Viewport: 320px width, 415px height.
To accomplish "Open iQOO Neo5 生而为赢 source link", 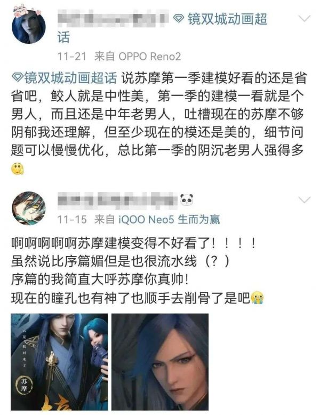I will click(x=169, y=219).
